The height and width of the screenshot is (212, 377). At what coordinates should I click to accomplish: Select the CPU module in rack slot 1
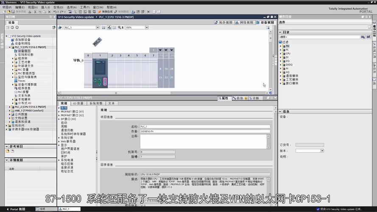(100, 73)
